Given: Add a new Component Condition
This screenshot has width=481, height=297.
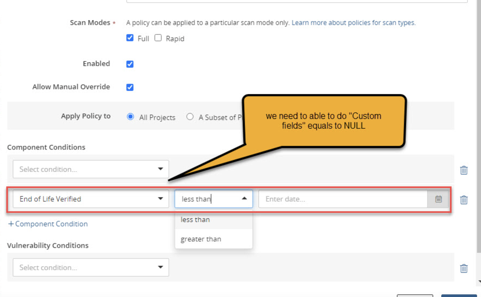Looking at the screenshot, I should (x=48, y=224).
